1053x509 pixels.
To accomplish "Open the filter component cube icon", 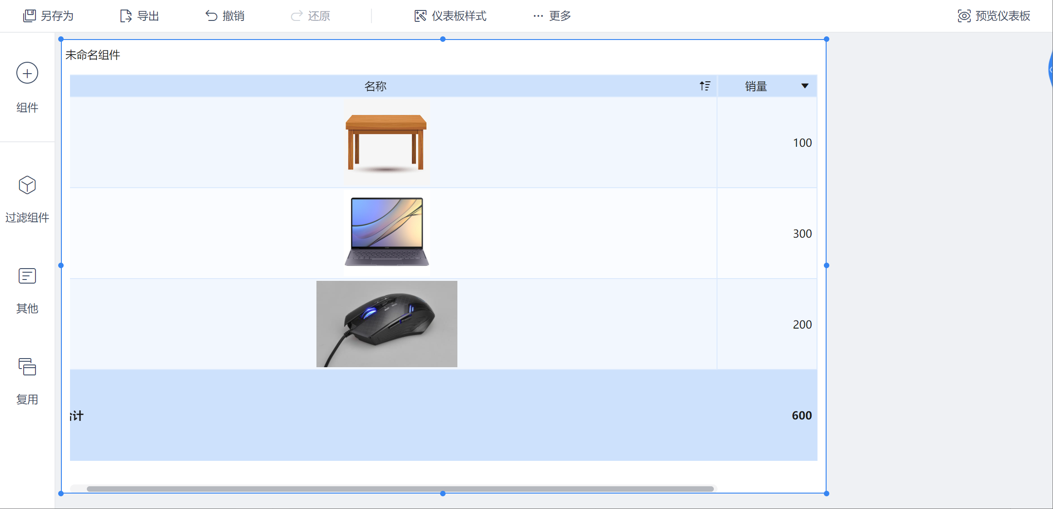I will click(27, 185).
